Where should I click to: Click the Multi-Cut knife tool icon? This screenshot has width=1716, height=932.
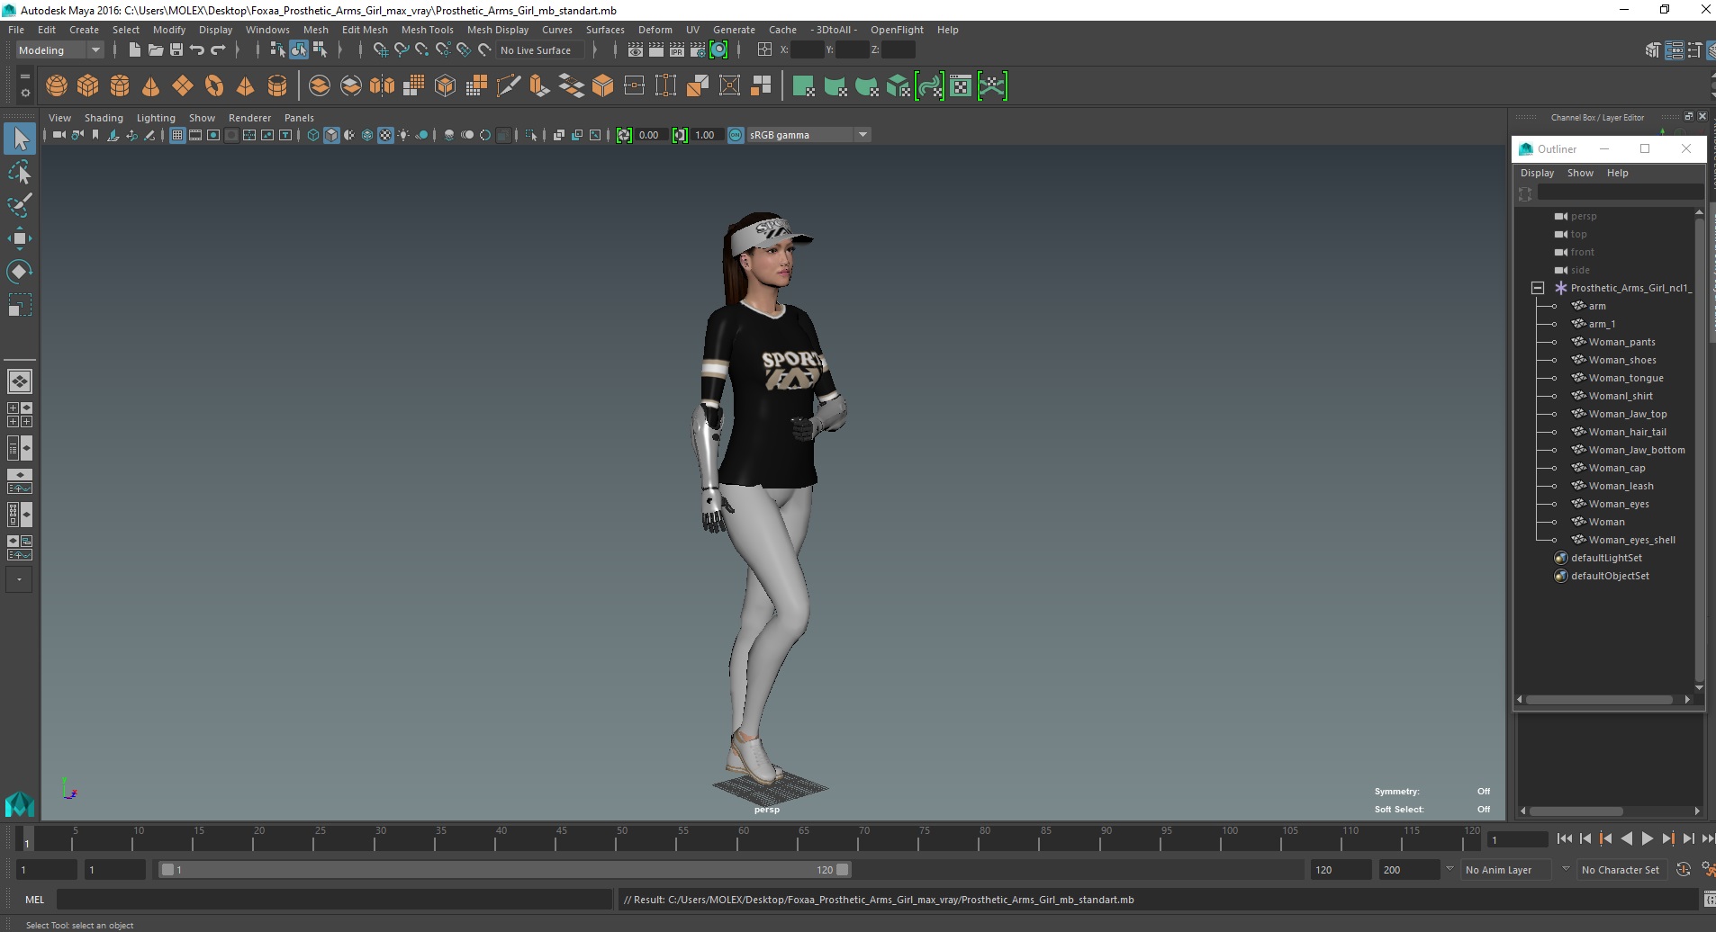(509, 85)
